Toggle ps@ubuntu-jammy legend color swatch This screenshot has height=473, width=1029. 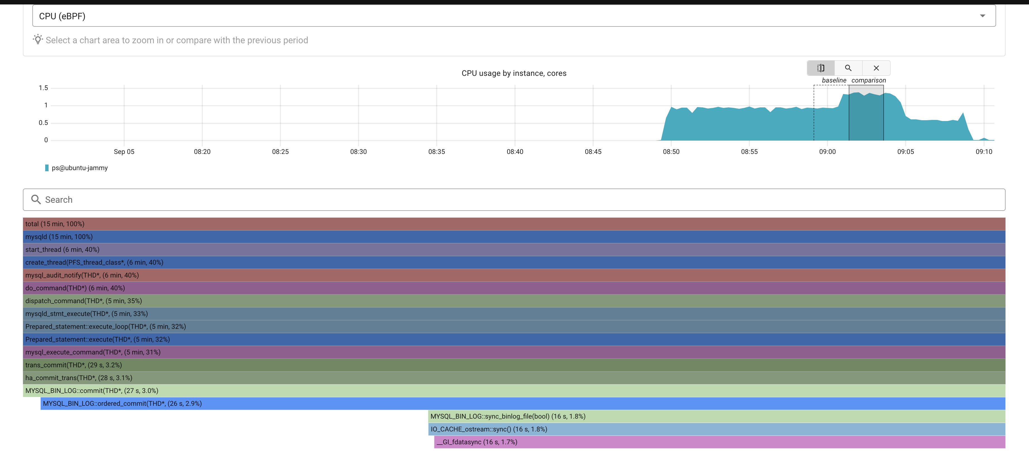point(47,168)
